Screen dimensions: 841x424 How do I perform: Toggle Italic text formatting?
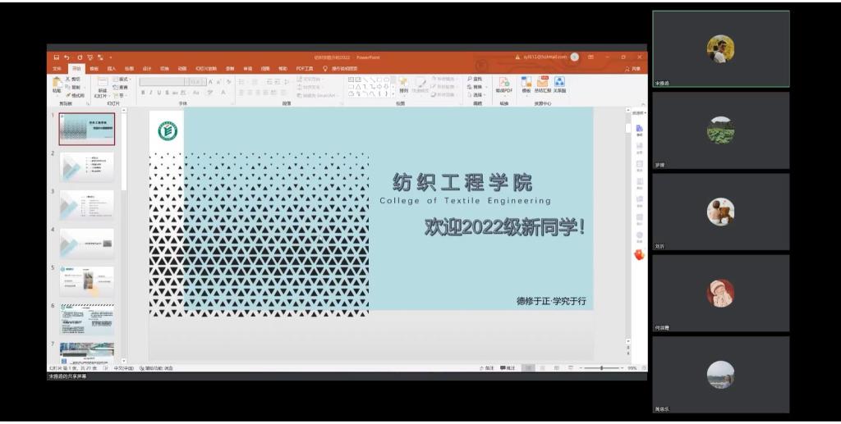151,93
